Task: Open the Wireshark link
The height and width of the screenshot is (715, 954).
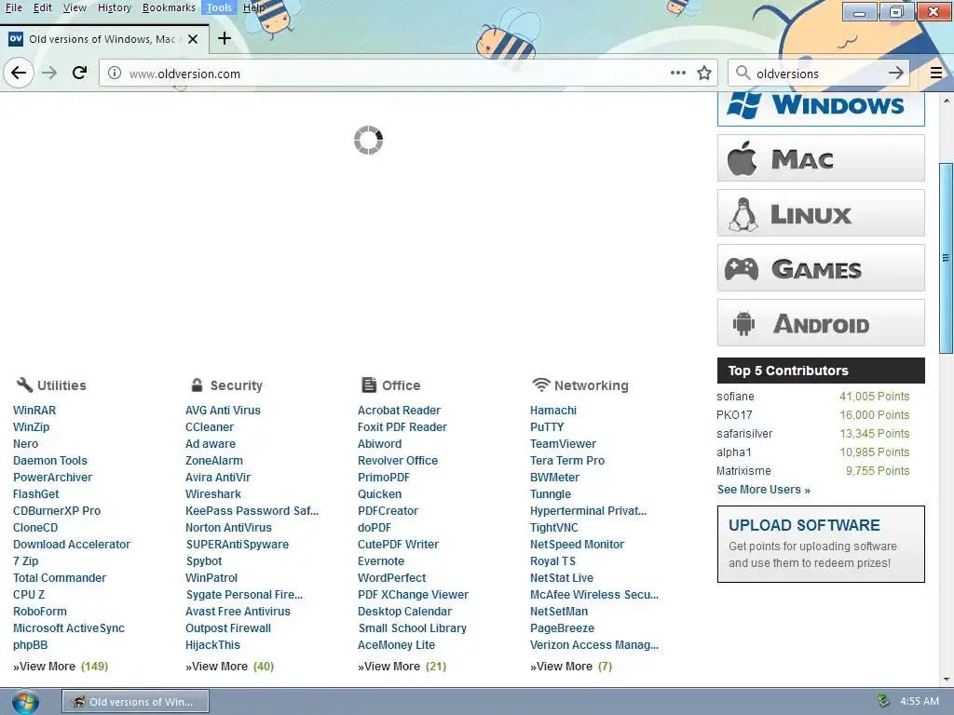Action: tap(213, 494)
